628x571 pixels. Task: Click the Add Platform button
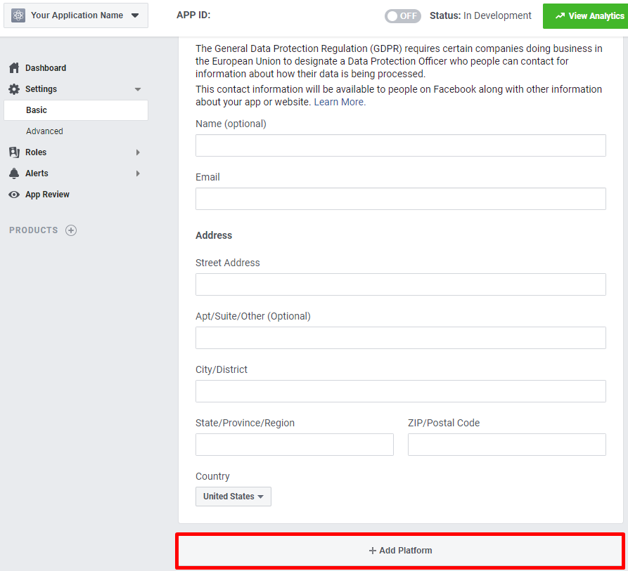(x=400, y=551)
